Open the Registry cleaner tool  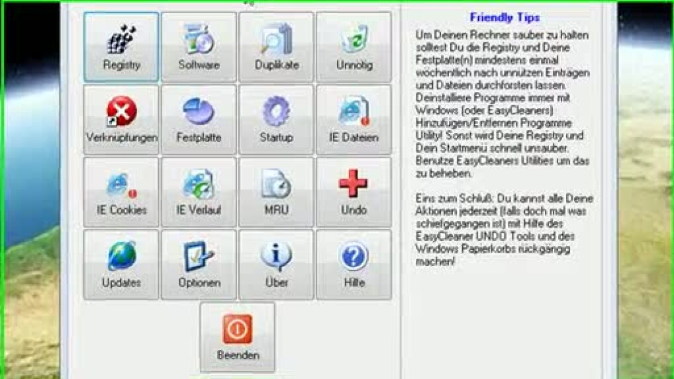tap(121, 47)
